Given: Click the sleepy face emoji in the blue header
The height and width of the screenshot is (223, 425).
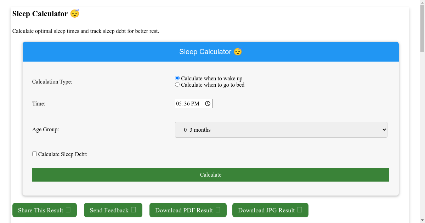Looking at the screenshot, I should click(238, 52).
